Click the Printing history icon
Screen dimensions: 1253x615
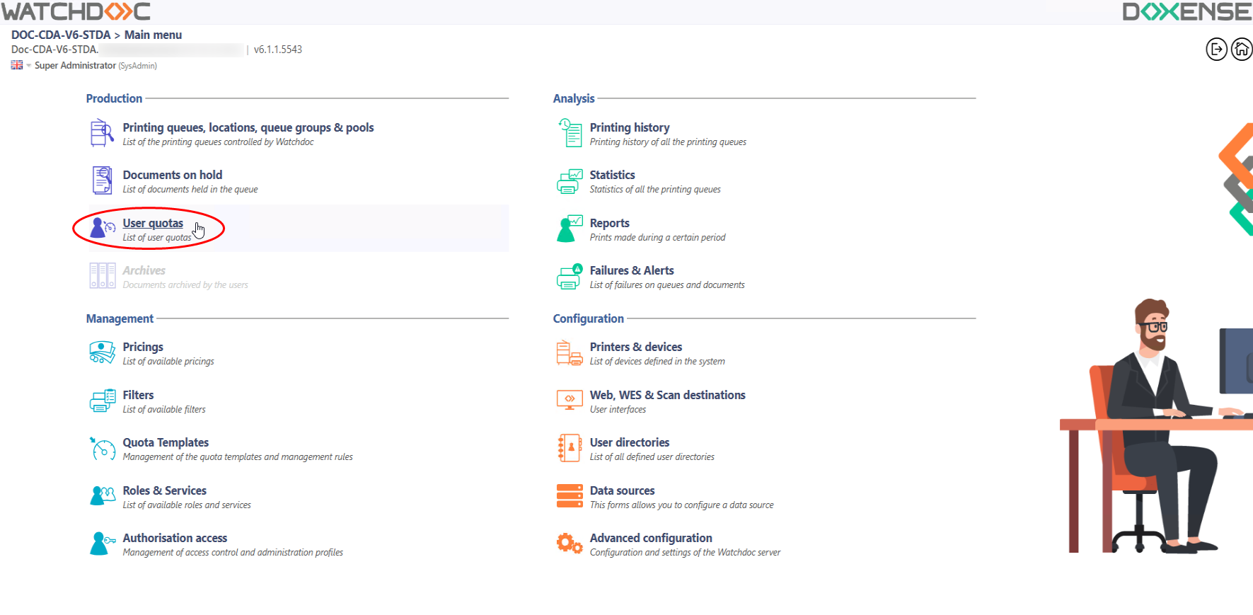pyautogui.click(x=570, y=133)
